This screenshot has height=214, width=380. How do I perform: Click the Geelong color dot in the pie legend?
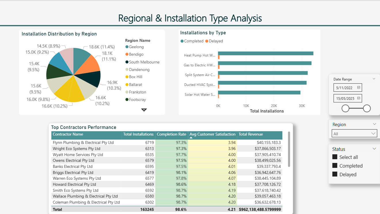point(127,46)
